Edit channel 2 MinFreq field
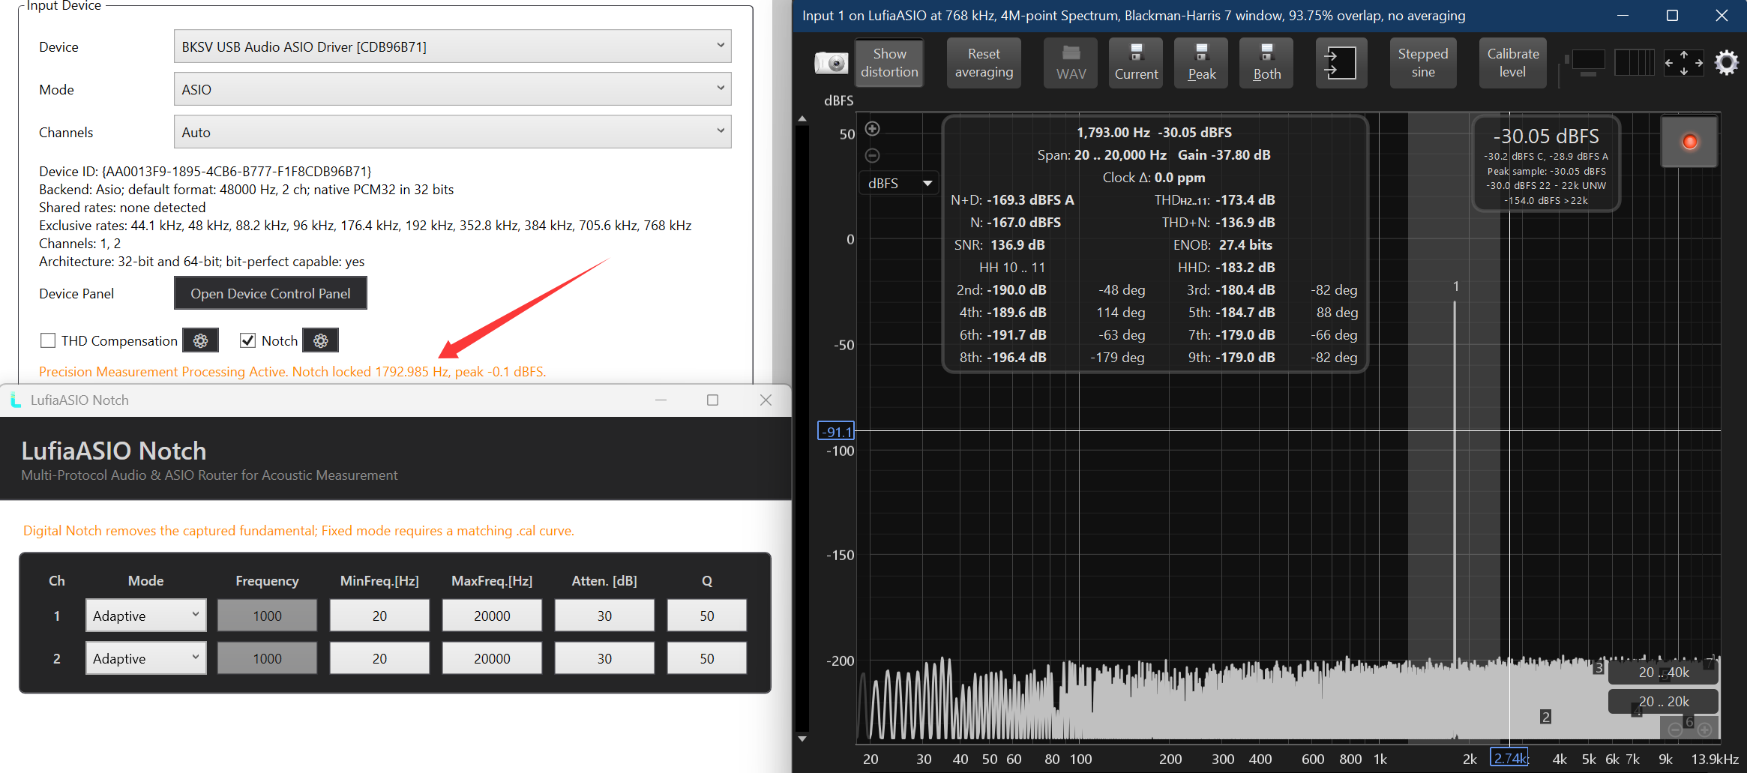1747x773 pixels. 379,658
